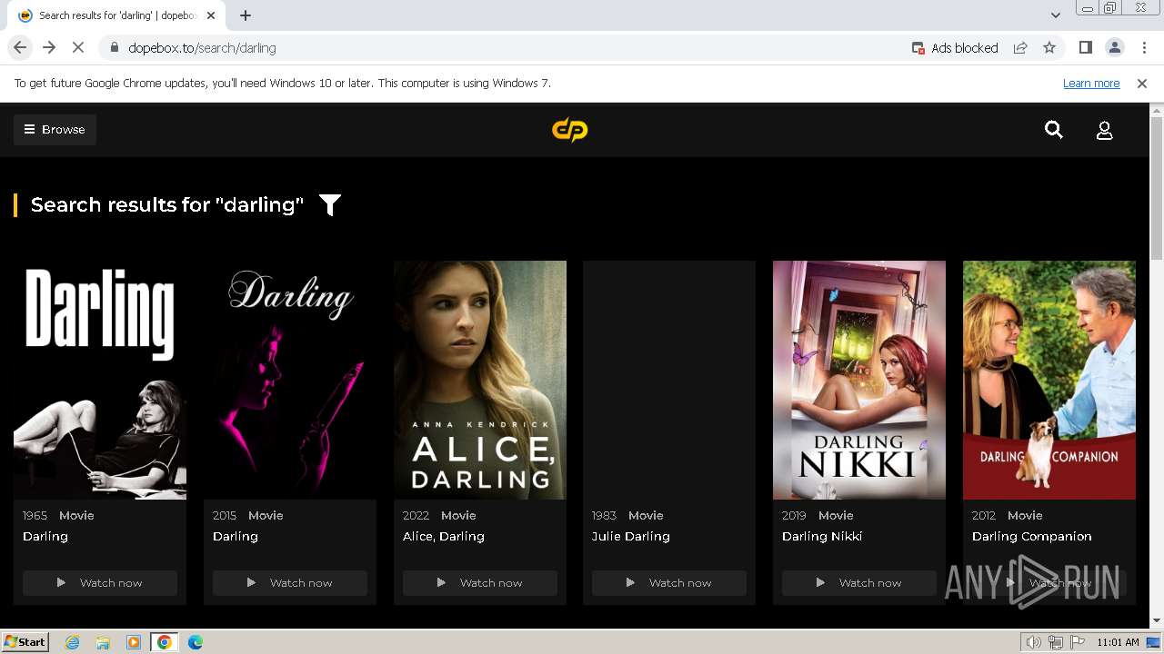The height and width of the screenshot is (654, 1164).
Task: Open the search results filter funnel icon
Action: coord(330,205)
